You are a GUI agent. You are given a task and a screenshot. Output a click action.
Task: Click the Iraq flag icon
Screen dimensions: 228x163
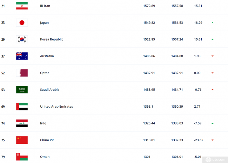tap(22, 123)
